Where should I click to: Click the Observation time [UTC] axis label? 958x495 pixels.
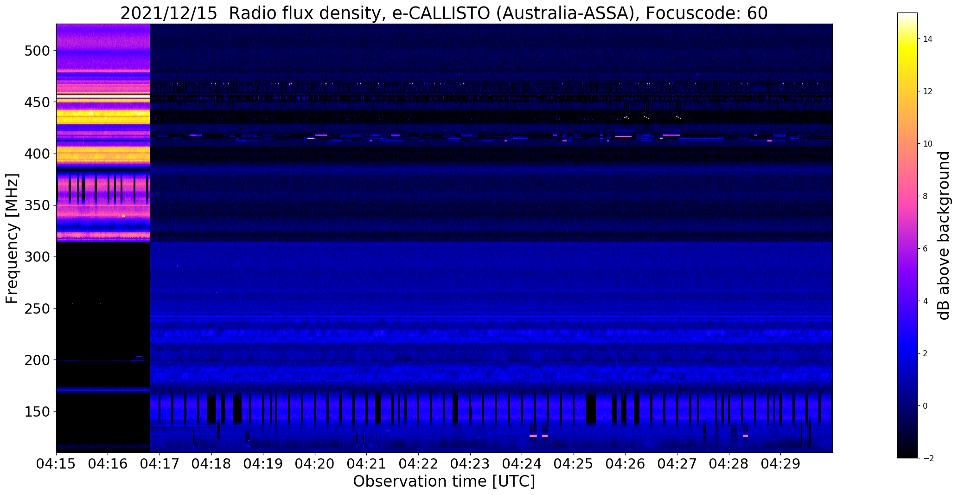point(444,482)
